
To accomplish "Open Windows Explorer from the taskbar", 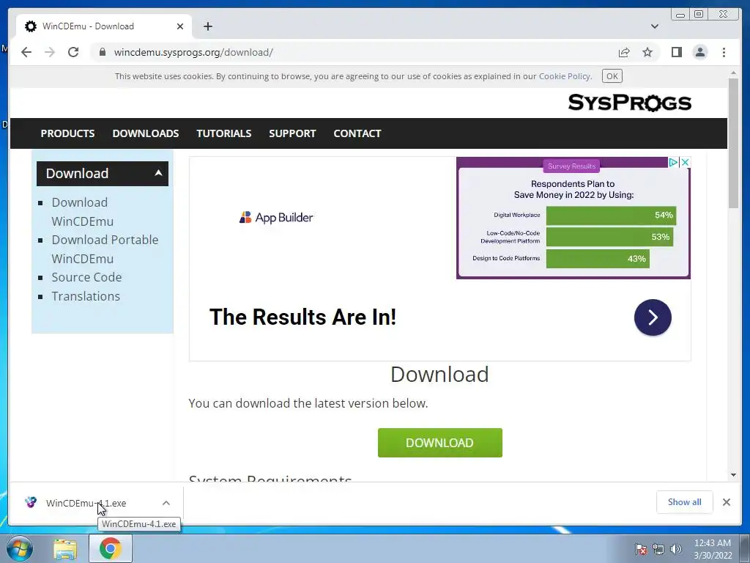I will 65,548.
